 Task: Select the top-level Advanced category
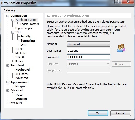(17, 90)
